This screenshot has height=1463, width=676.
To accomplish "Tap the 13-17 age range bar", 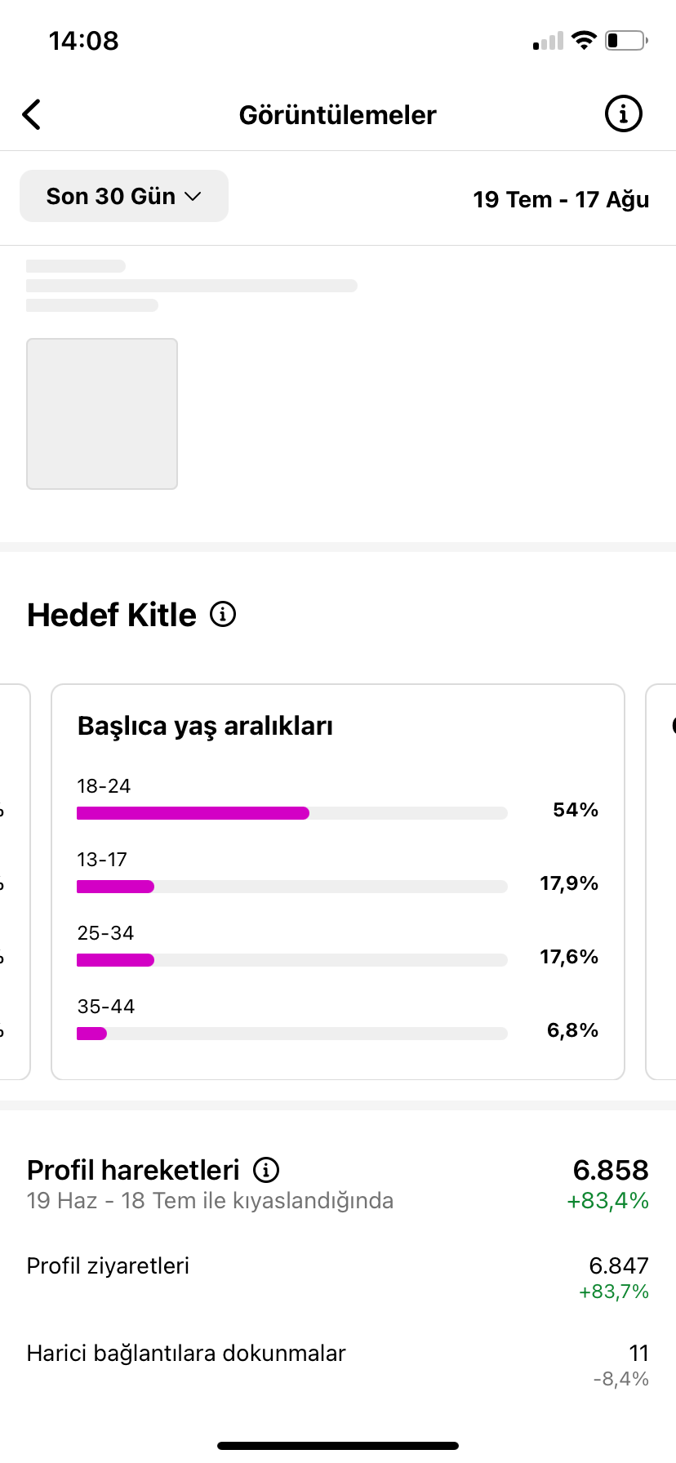I will tap(292, 887).
